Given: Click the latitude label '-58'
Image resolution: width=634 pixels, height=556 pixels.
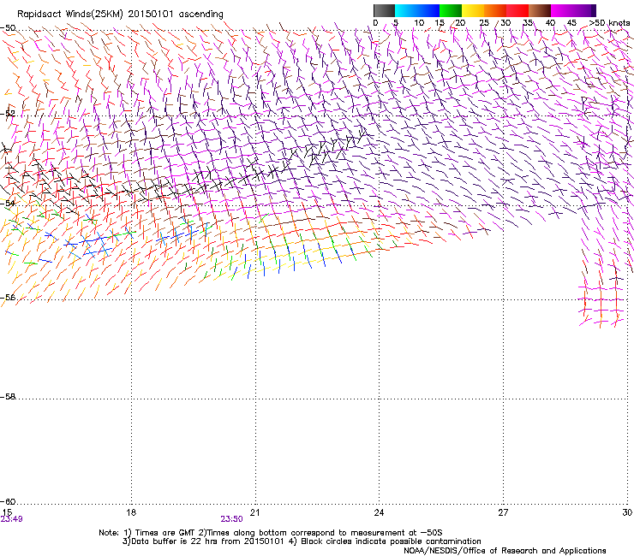Looking at the screenshot, I should point(8,397).
